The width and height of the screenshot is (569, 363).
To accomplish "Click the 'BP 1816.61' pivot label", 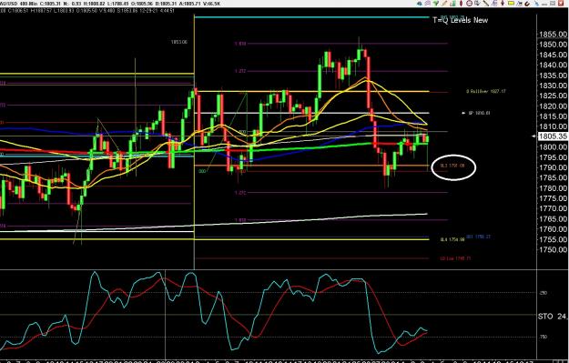I will click(479, 113).
